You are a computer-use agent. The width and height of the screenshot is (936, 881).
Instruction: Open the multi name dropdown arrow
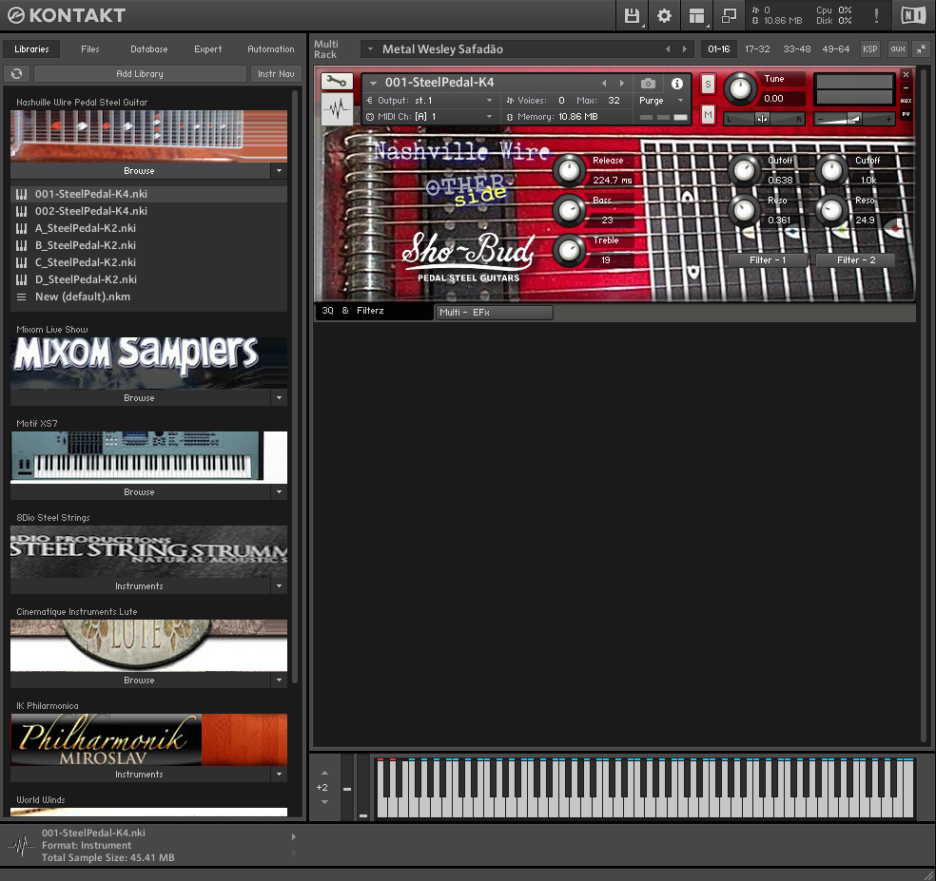(370, 48)
